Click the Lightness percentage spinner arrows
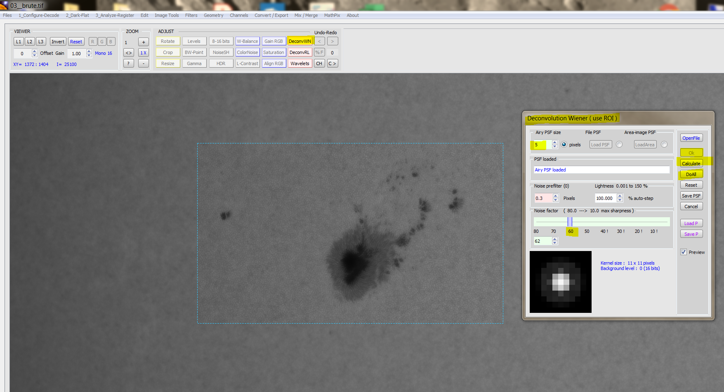 point(620,198)
